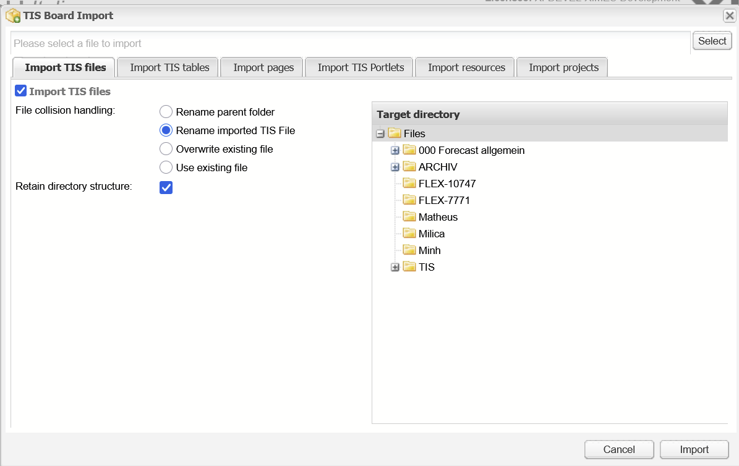739x466 pixels.
Task: Disable Retain directory structure checkbox
Action: [166, 187]
